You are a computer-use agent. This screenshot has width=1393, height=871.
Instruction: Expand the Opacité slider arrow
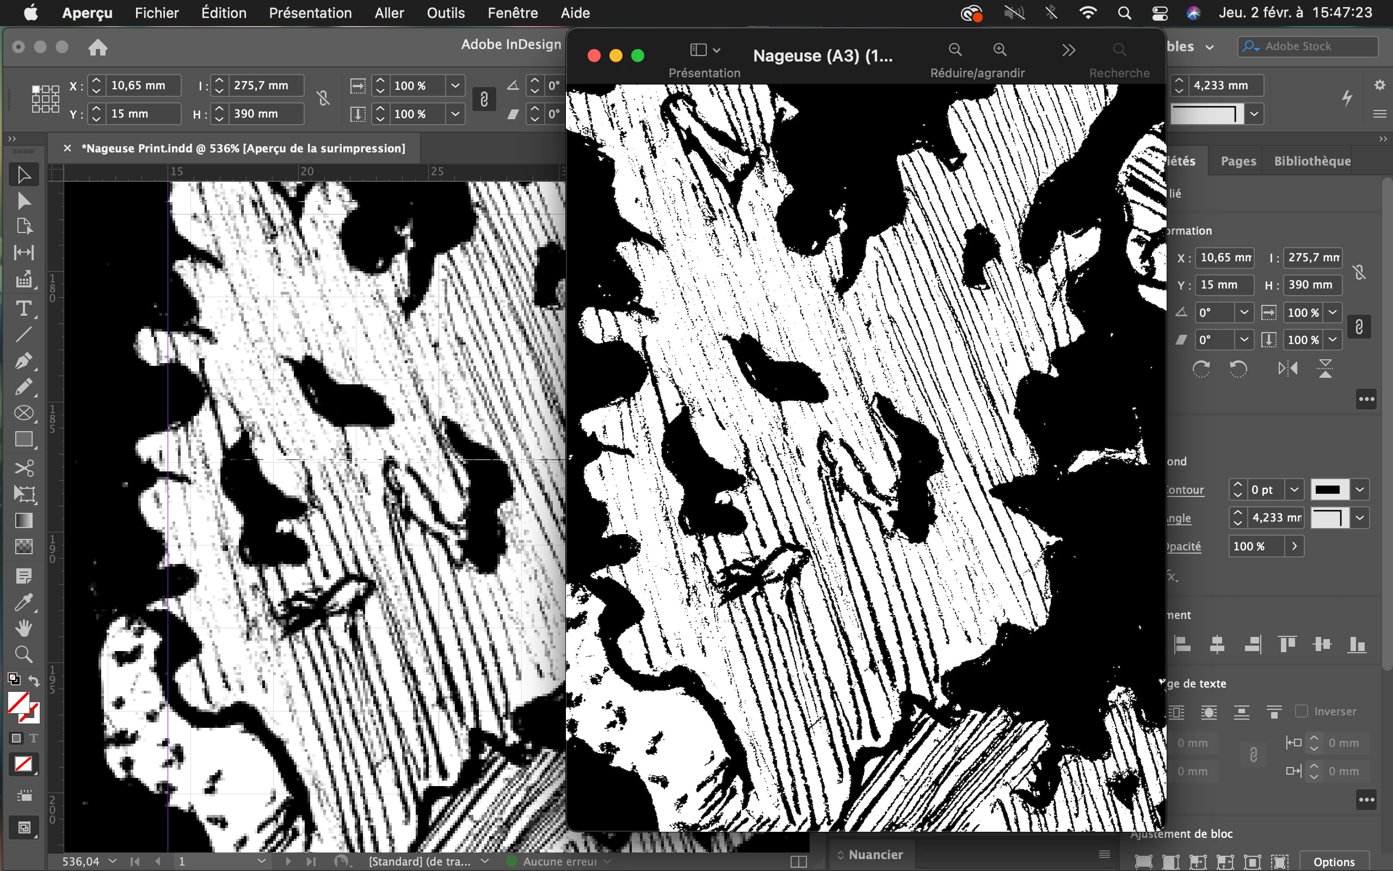1294,545
